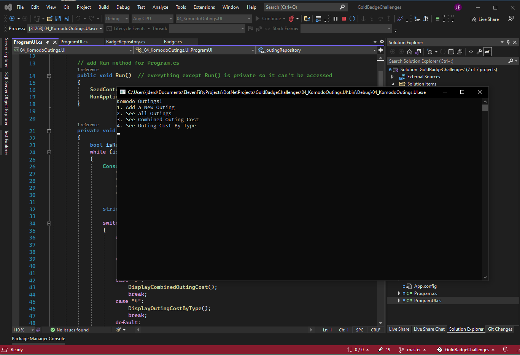Collapse the switch block fold on line 34
Image resolution: width=520 pixels, height=355 pixels.
point(49,223)
